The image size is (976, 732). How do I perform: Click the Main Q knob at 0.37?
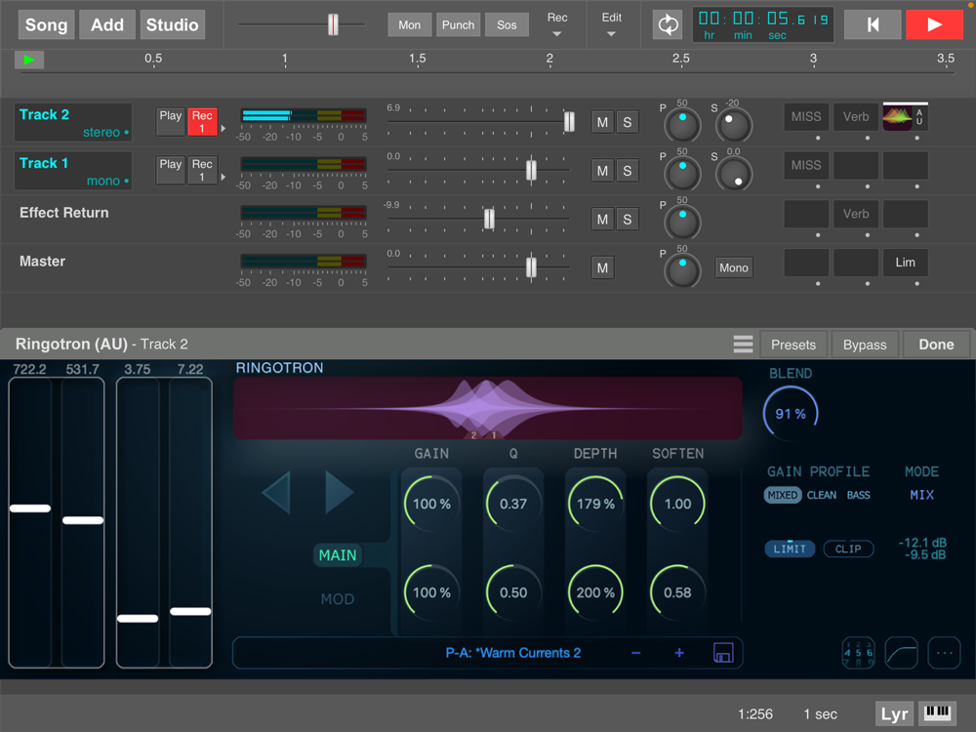[x=513, y=504]
